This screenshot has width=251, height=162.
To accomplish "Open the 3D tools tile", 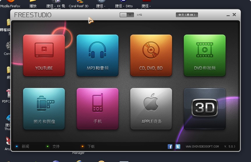I will click(x=205, y=109).
